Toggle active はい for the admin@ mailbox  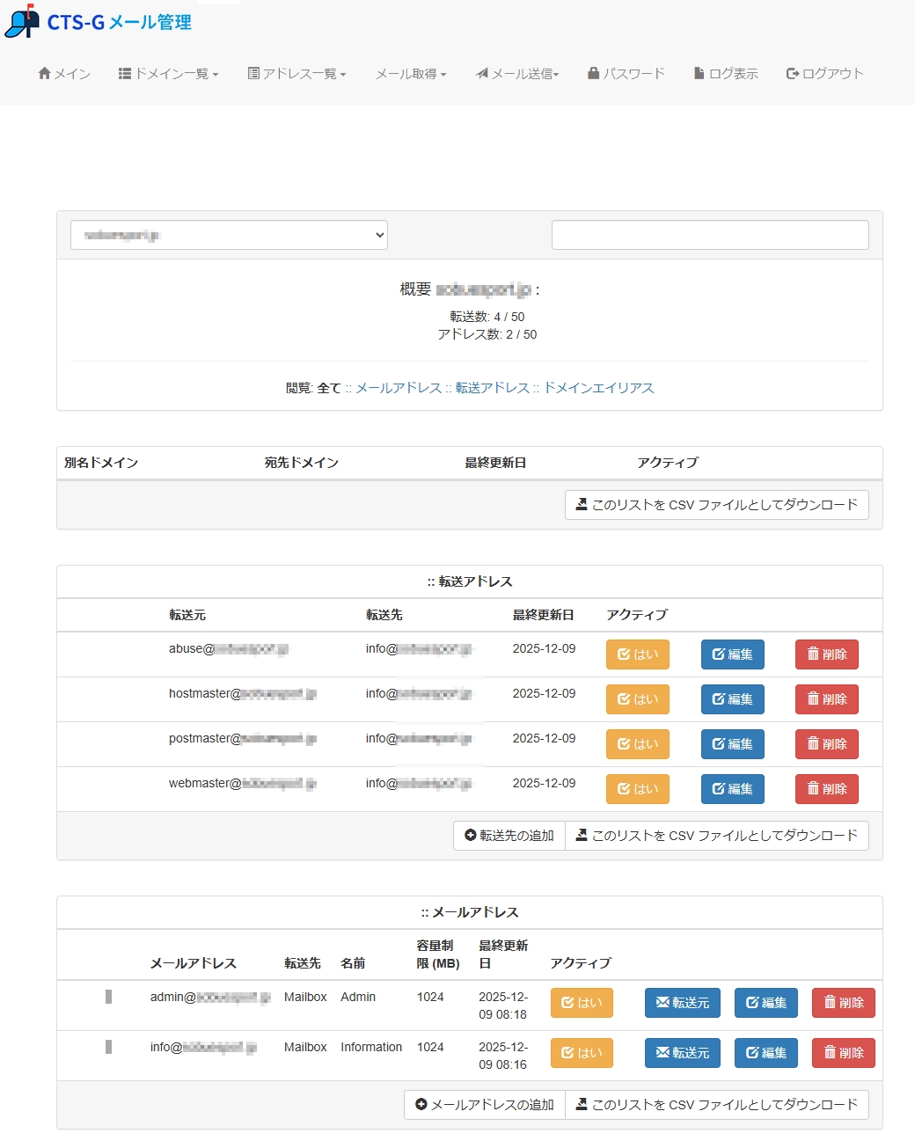[x=582, y=1003]
